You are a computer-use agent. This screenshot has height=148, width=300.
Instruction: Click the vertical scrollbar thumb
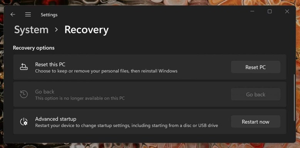point(295,98)
